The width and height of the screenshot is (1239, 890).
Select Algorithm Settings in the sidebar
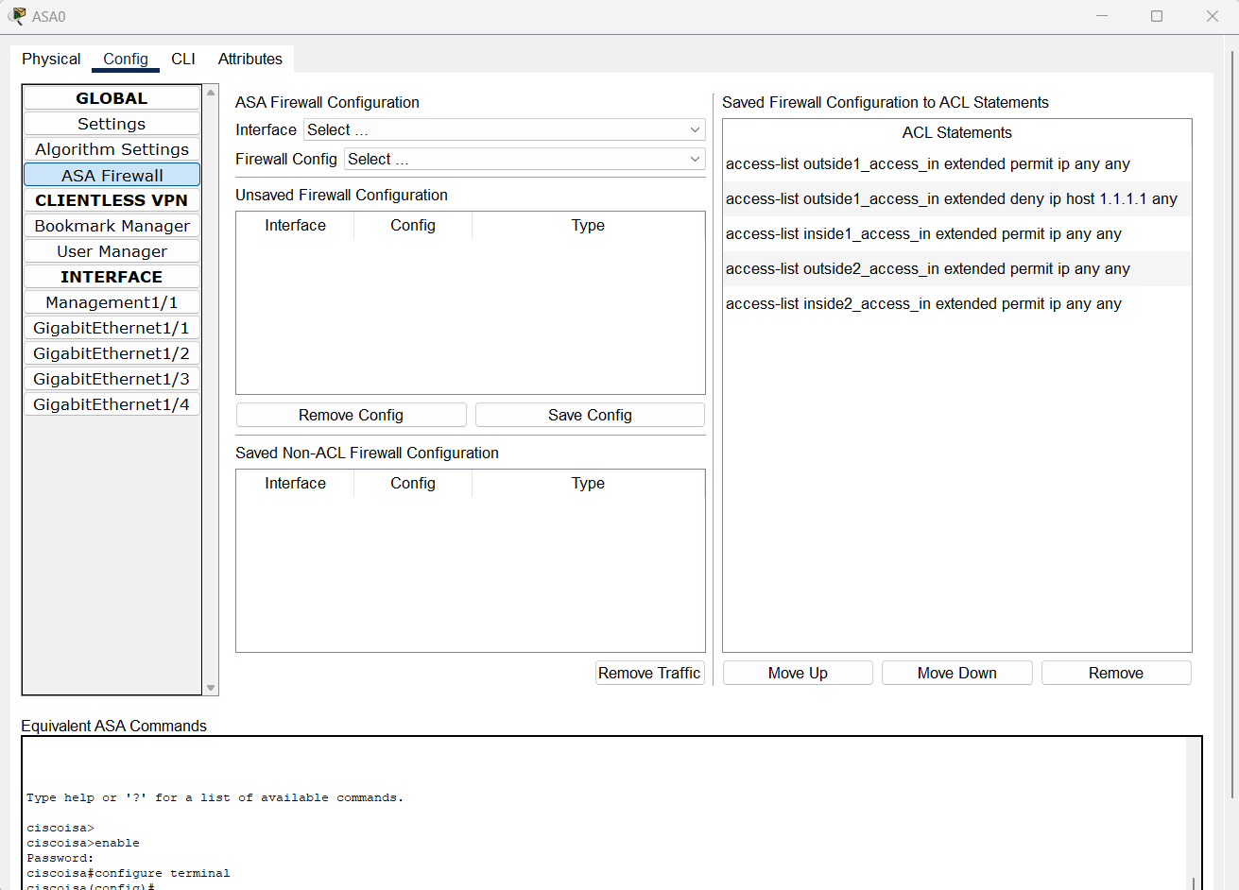pyautogui.click(x=112, y=148)
